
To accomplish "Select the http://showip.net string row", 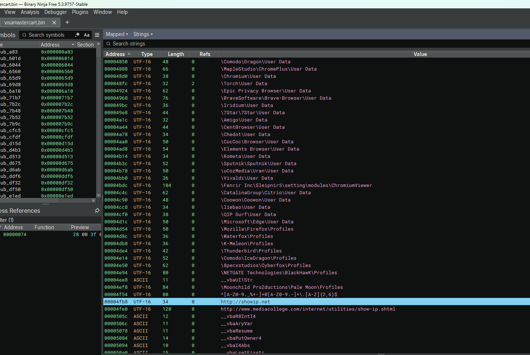I will click(x=316, y=302).
